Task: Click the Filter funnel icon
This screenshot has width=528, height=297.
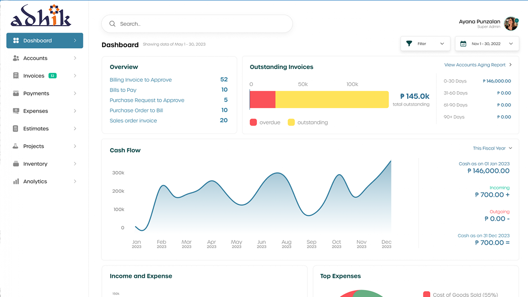Action: click(x=409, y=43)
